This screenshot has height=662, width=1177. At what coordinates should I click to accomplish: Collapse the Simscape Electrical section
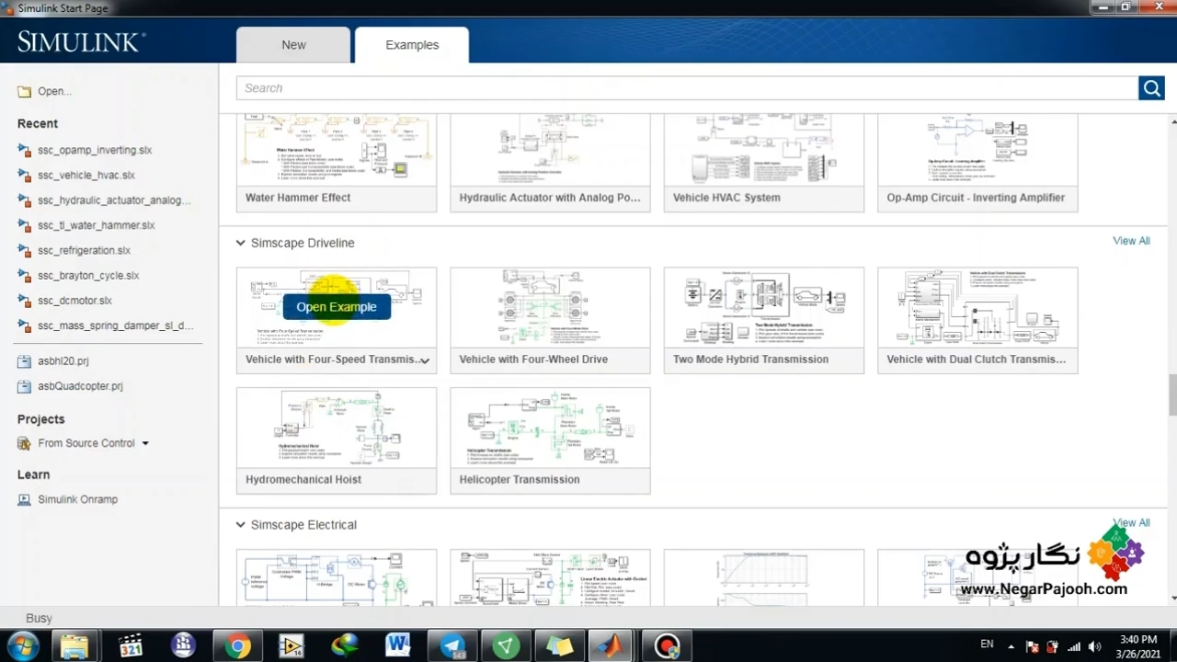[241, 525]
